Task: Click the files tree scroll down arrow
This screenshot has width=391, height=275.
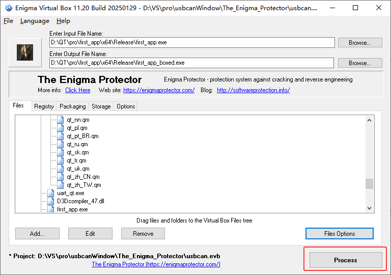Action: point(369,208)
